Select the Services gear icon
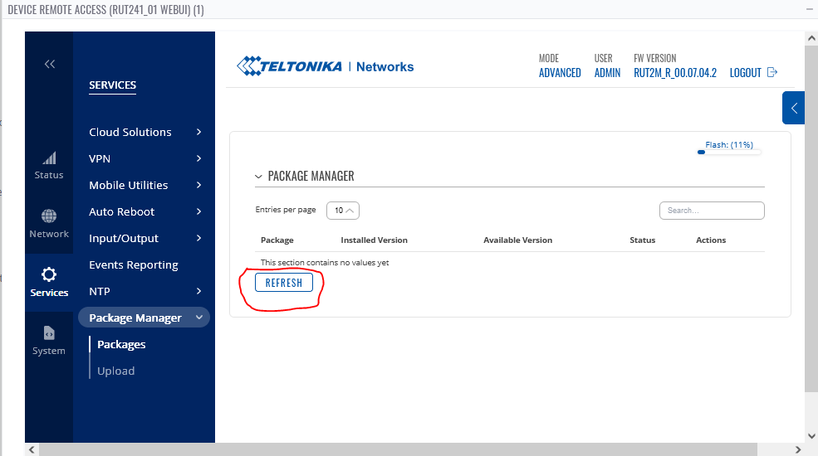Image resolution: width=818 pixels, height=456 pixels. tap(49, 274)
